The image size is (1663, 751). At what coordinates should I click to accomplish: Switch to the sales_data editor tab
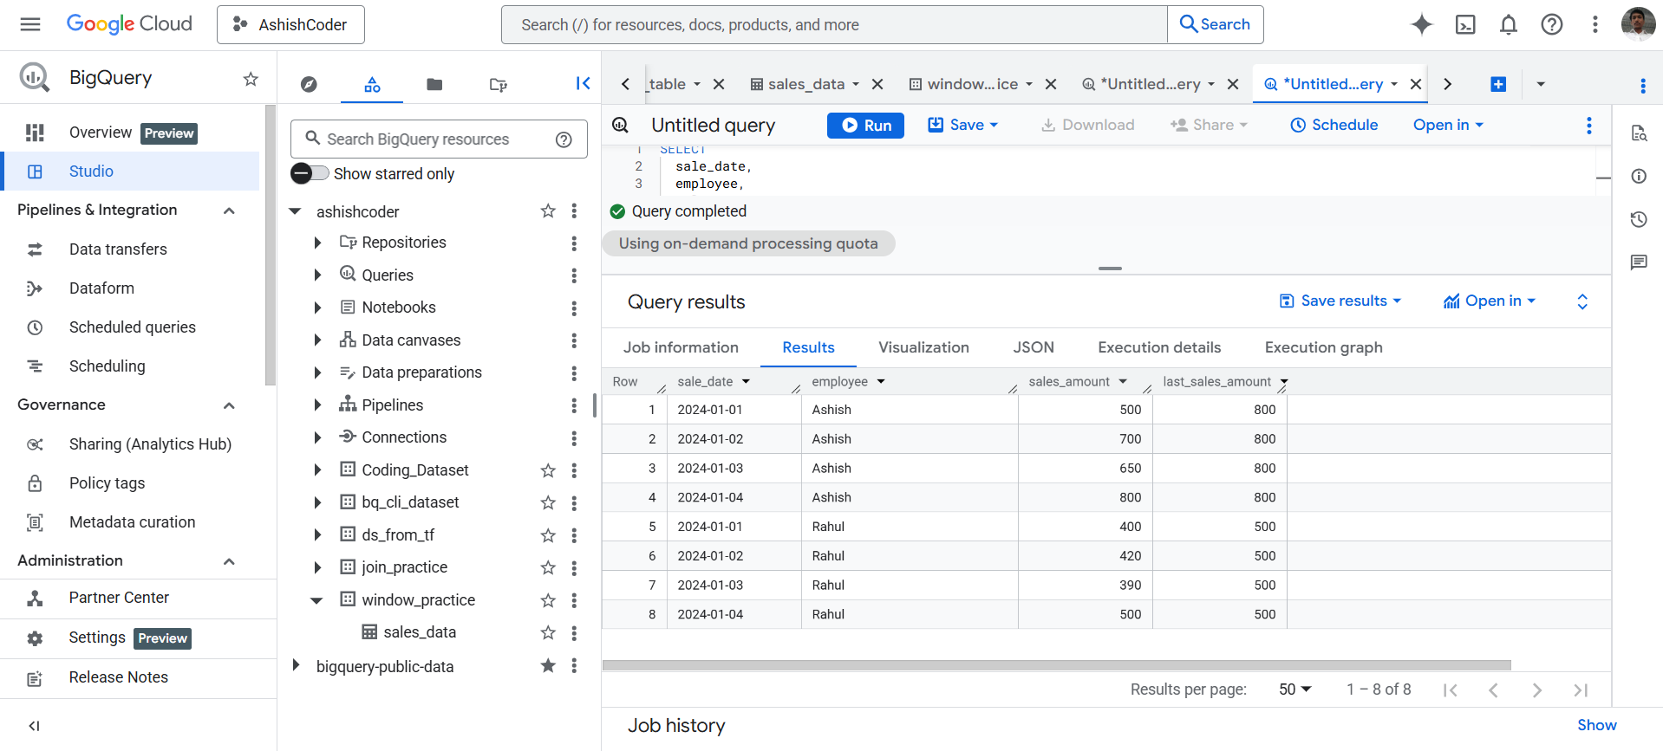806,84
